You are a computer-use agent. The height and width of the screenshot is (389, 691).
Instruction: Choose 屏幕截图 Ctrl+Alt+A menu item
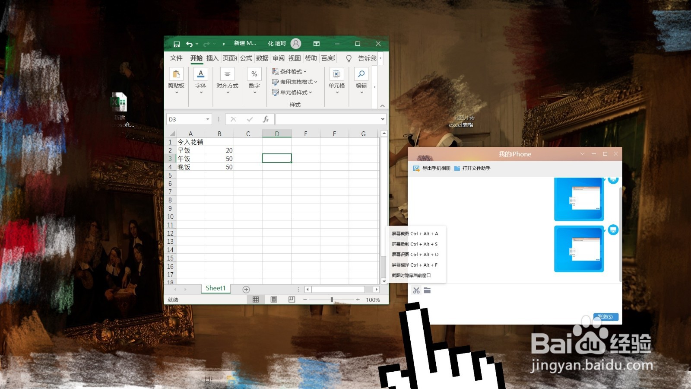tap(415, 233)
